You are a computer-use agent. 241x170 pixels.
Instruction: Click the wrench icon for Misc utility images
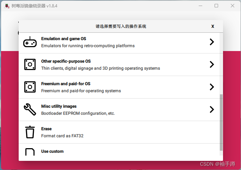tap(30, 109)
